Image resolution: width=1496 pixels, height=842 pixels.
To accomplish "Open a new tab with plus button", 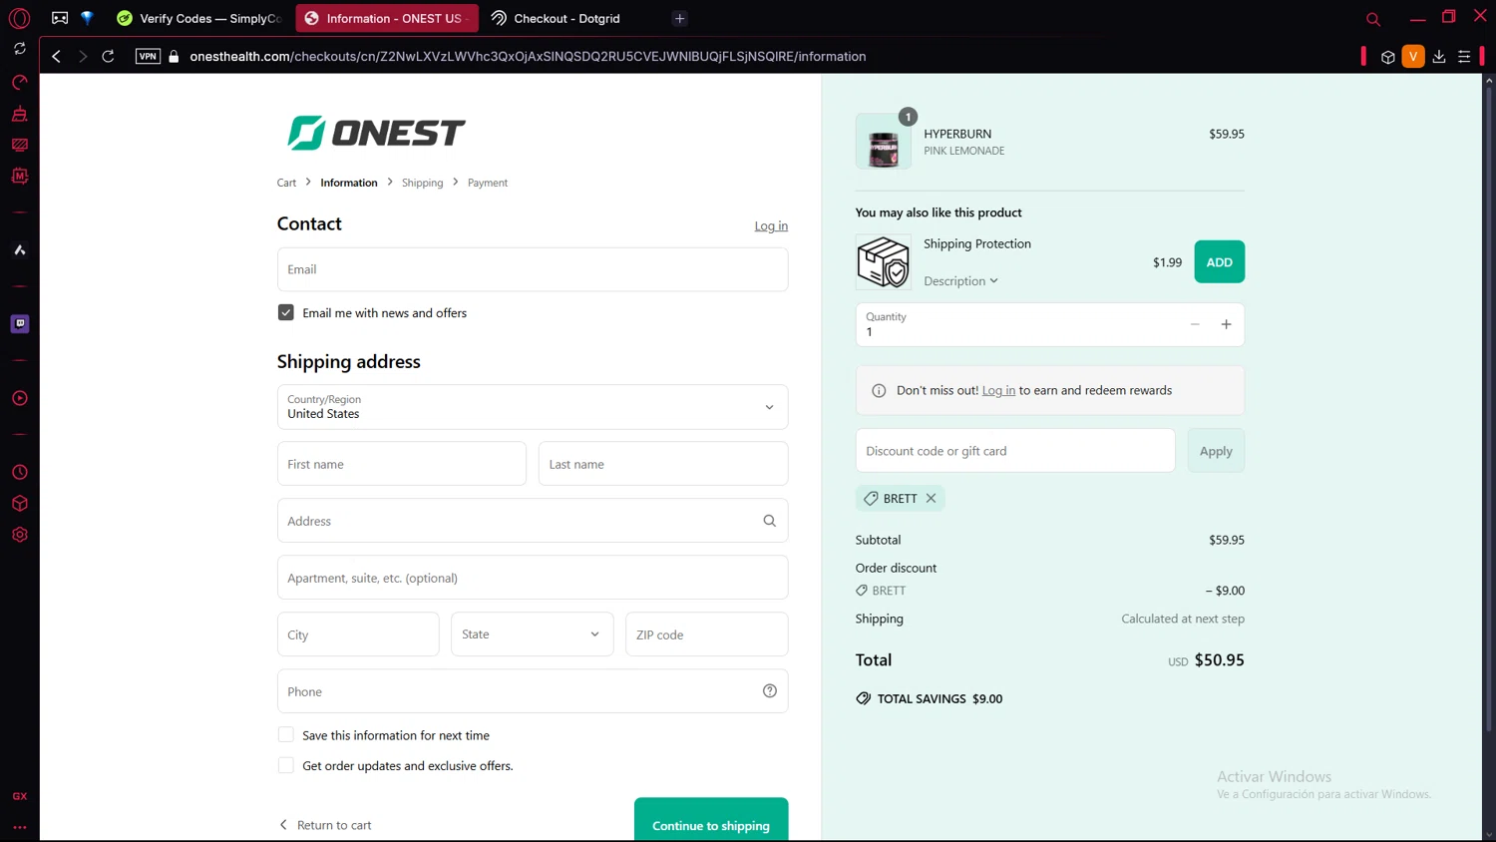I will click(679, 18).
